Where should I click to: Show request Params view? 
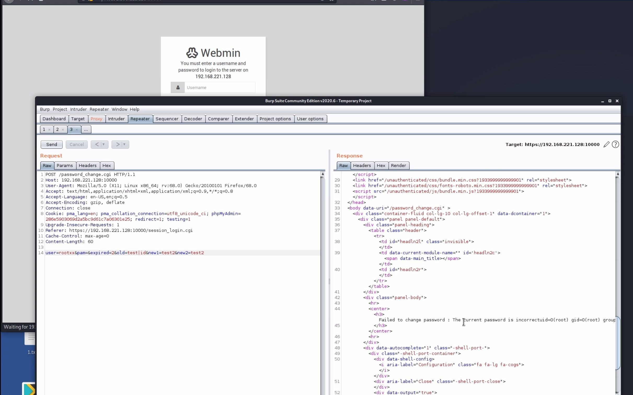[65, 166]
